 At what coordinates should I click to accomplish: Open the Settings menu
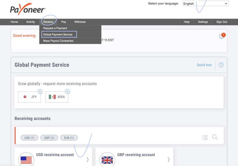pyautogui.click(x=203, y=22)
